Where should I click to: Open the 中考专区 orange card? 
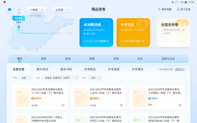pos(133,33)
